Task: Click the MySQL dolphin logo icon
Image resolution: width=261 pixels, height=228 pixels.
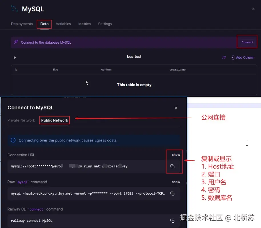Action: 14,9
